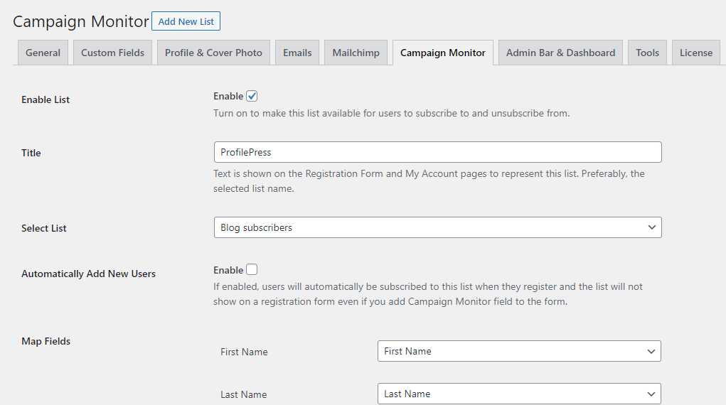Screen dimensions: 726x405
Task: Open the First Name map field dropdown
Action: point(519,351)
